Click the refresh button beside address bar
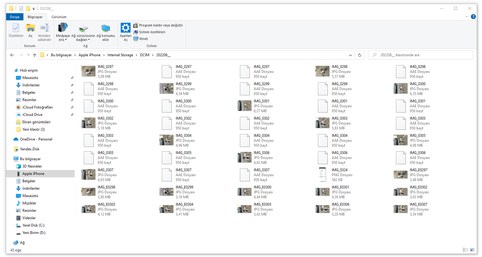The image size is (482, 257). pyautogui.click(x=359, y=55)
